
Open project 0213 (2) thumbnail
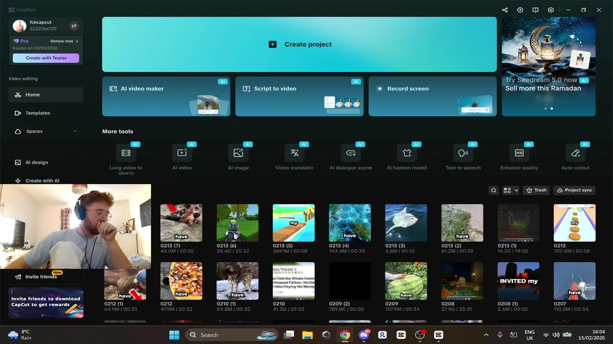coord(462,223)
